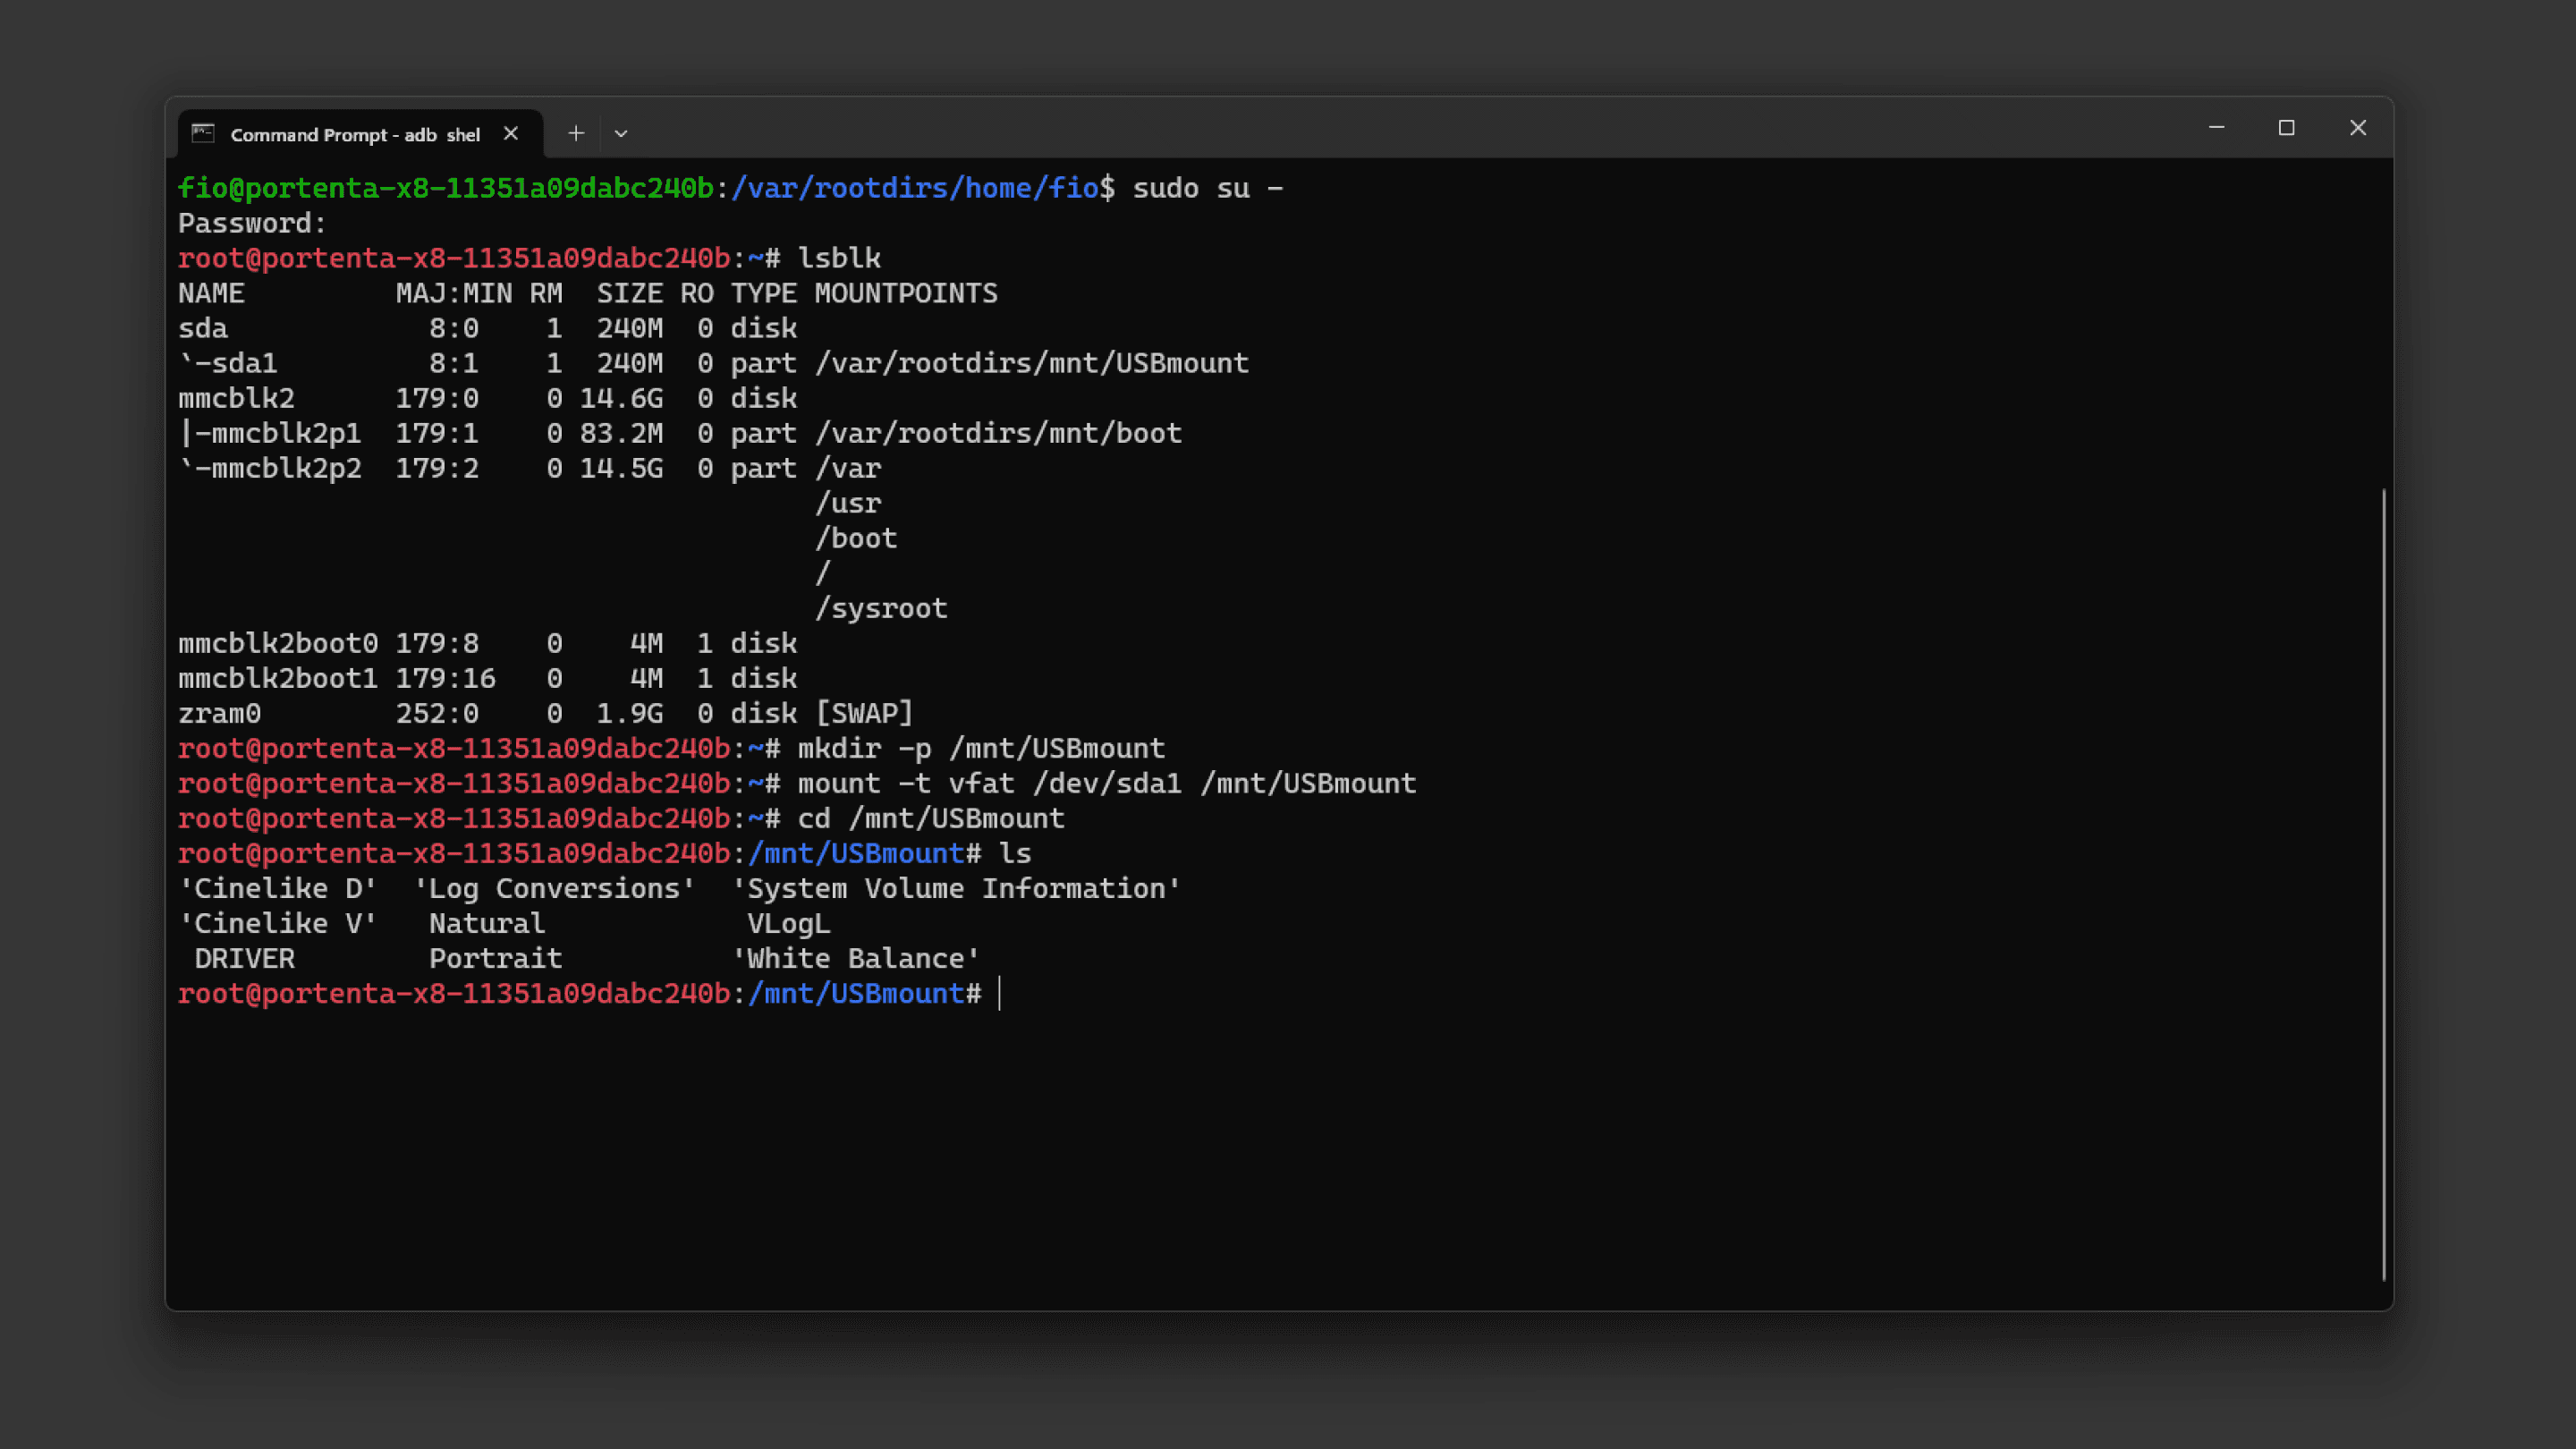Minimize the terminal window
The image size is (2576, 1449).
pyautogui.click(x=2216, y=128)
